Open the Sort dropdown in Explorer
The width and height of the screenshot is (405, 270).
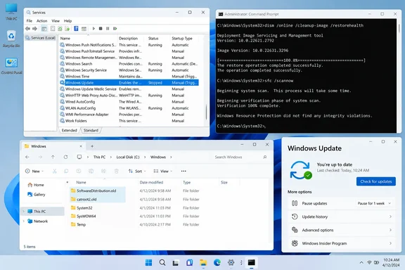(x=137, y=171)
